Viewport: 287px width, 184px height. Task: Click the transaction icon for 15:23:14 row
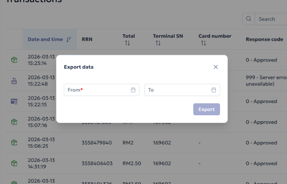(x=14, y=60)
